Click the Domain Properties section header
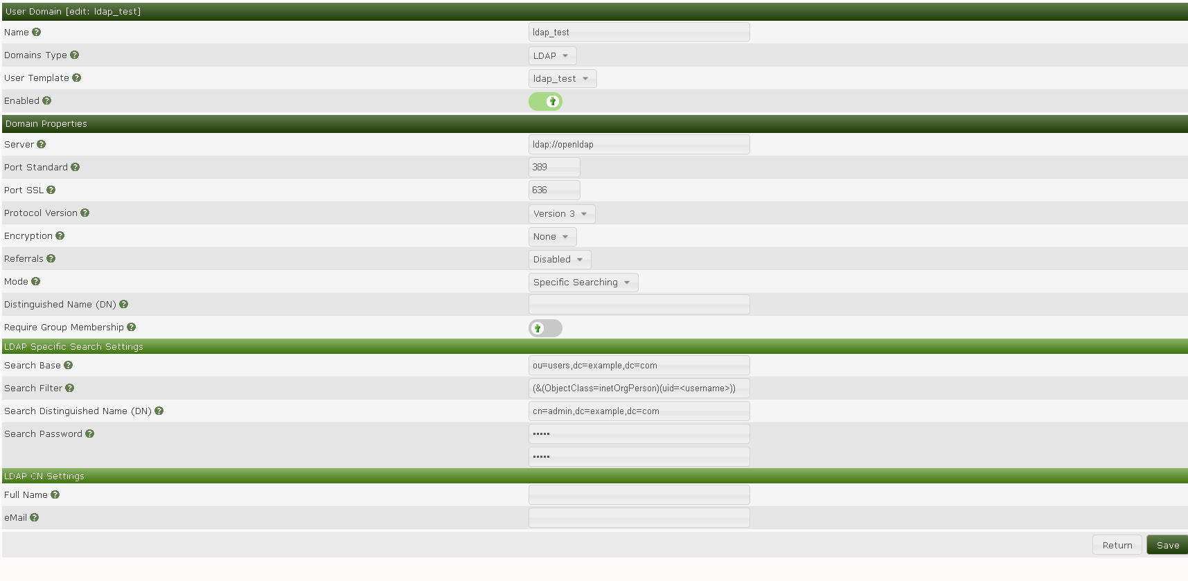Screen dimensions: 1188x581 pyautogui.click(x=594, y=124)
